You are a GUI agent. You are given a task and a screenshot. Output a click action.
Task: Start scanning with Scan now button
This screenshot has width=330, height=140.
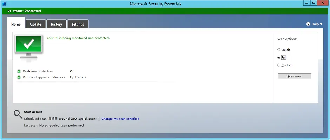[294, 76]
